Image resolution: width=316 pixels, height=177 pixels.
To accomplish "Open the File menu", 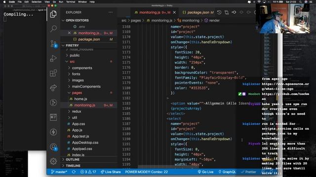I will coord(20,2).
